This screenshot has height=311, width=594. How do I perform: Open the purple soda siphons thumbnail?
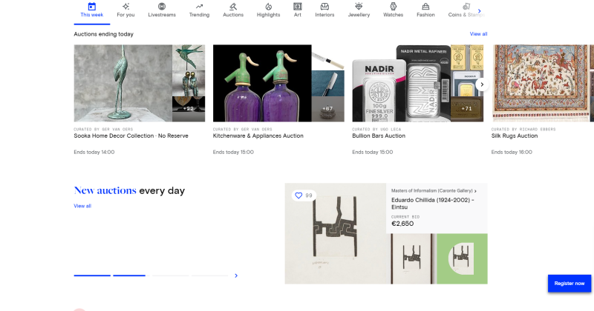click(x=262, y=83)
